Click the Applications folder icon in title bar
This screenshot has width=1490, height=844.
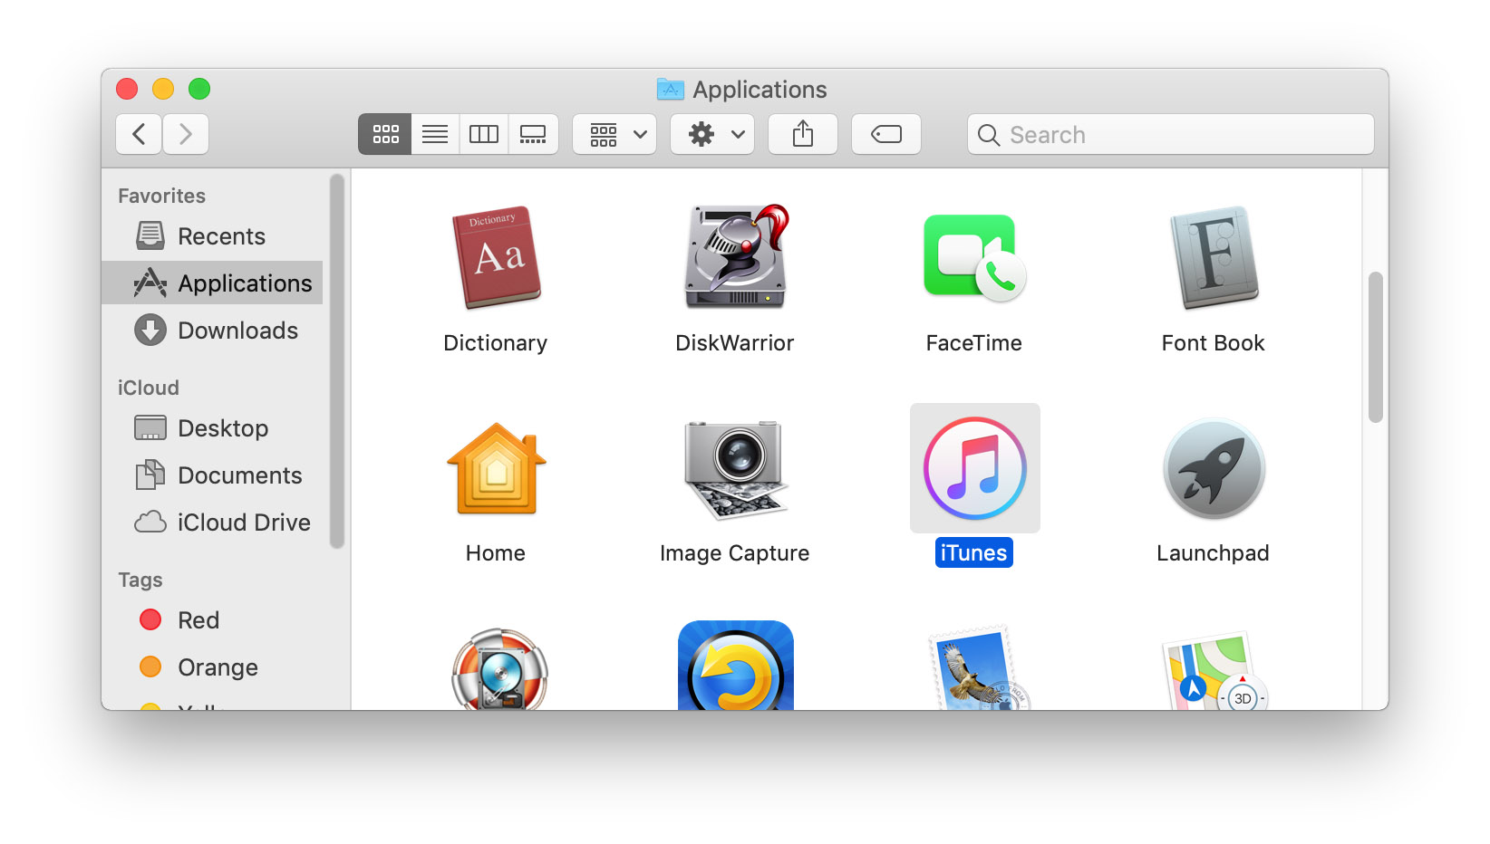point(671,89)
